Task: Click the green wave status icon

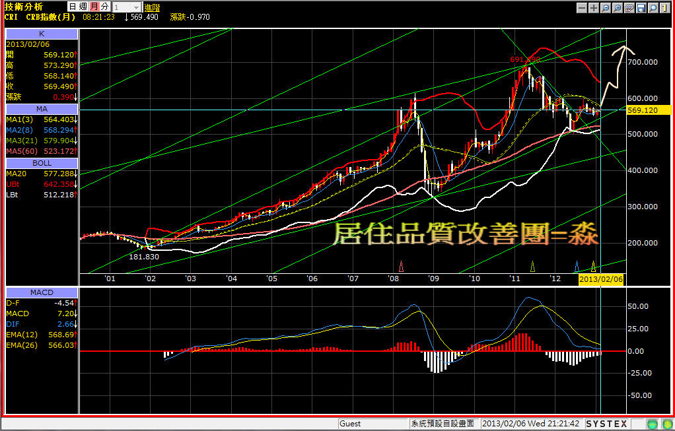Action: 652,424
